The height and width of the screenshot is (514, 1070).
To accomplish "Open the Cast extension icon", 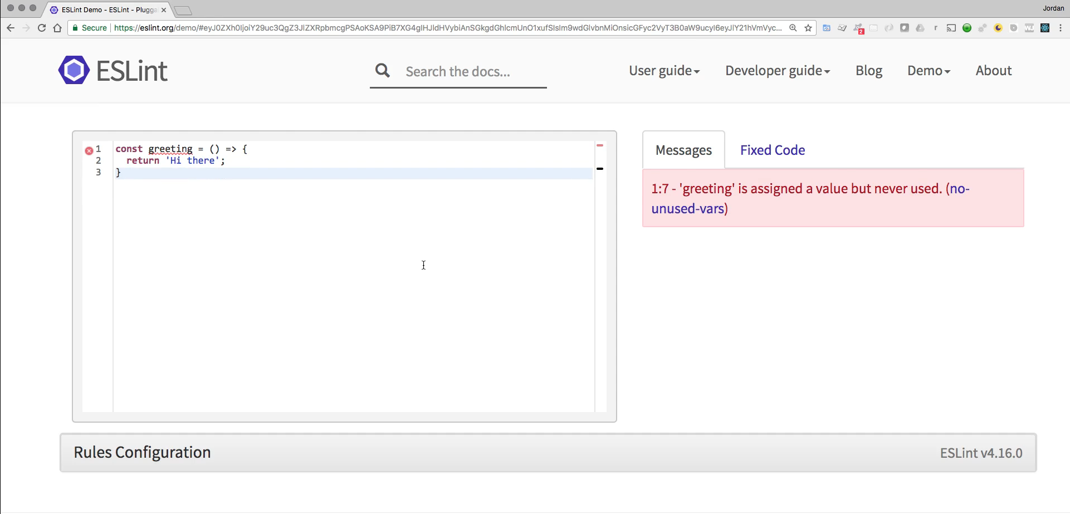I will (951, 28).
